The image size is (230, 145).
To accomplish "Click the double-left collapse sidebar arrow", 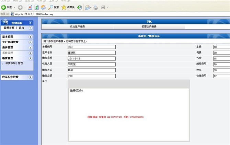I will [x=30, y=28].
